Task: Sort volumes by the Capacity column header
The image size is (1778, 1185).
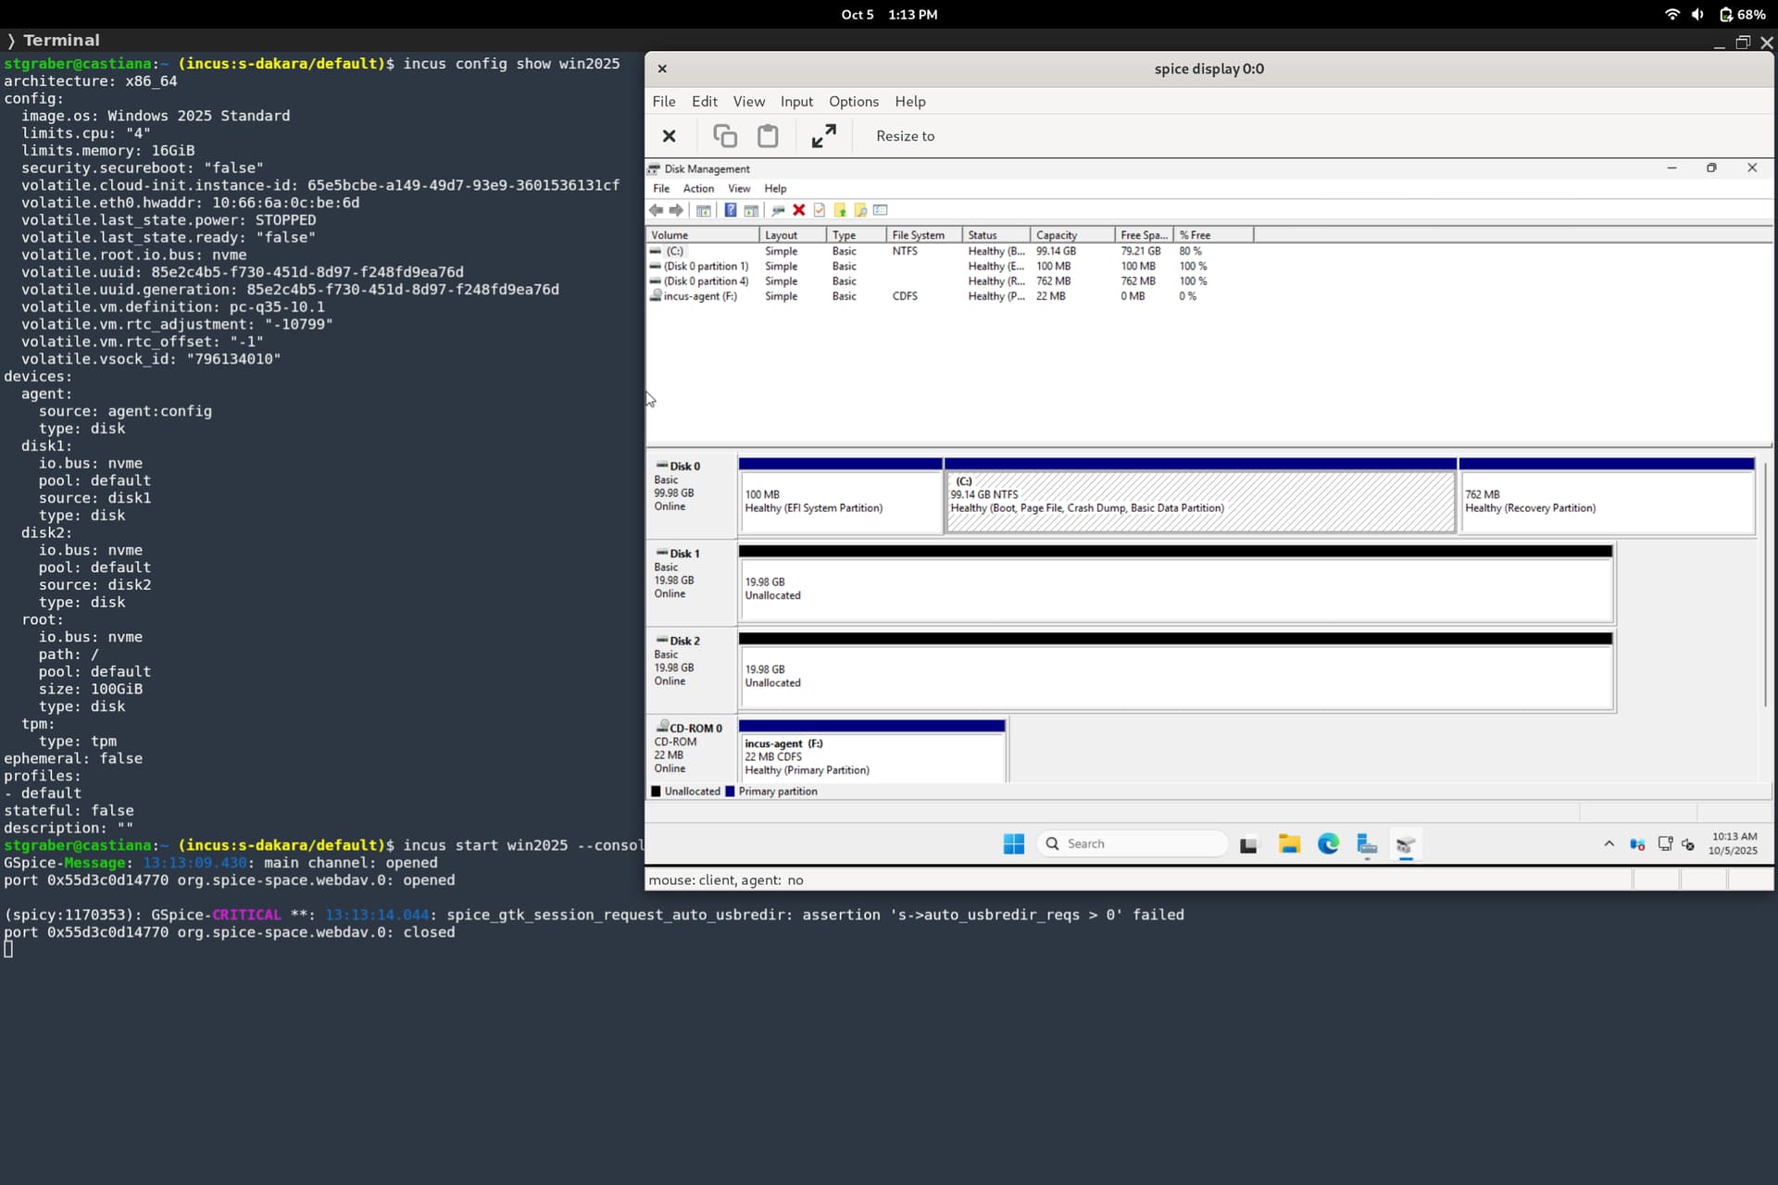Action: click(x=1057, y=235)
